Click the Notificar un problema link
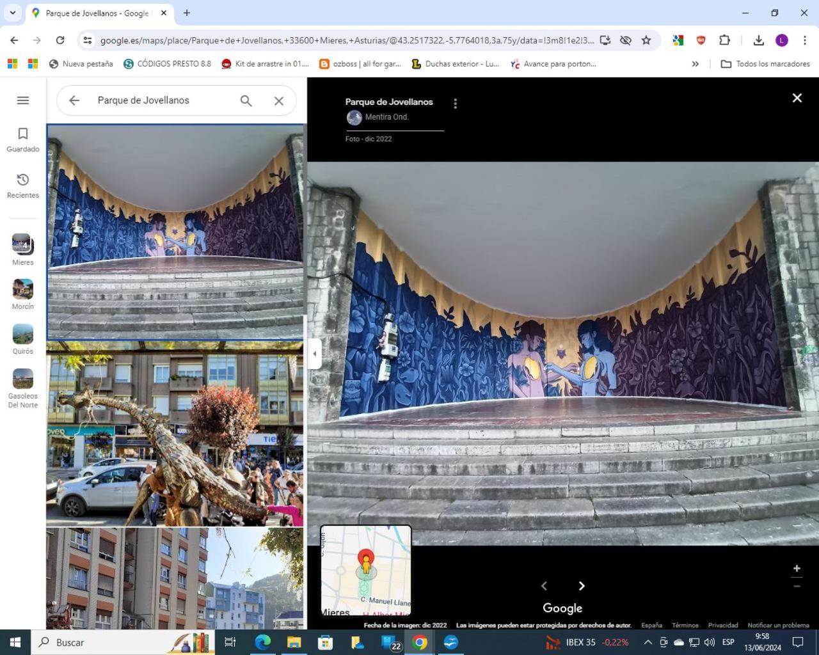The width and height of the screenshot is (819, 655). 778,625
